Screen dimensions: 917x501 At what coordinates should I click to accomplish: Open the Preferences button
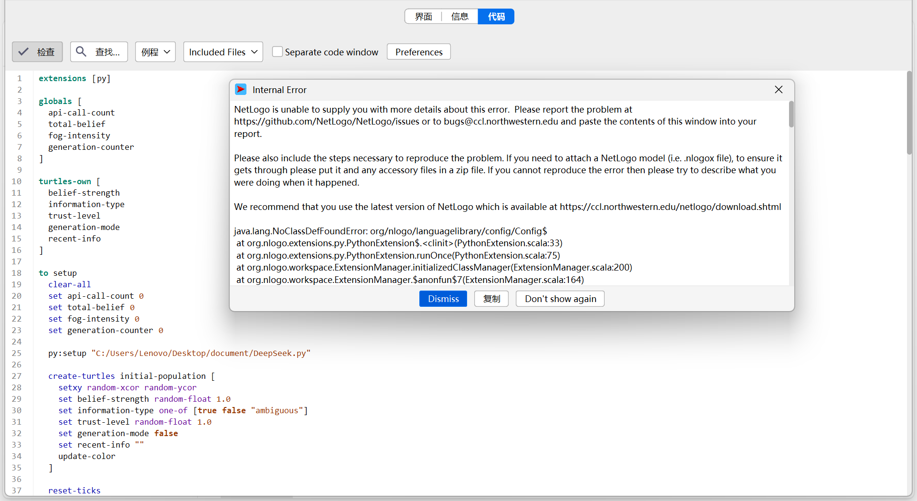(x=418, y=52)
